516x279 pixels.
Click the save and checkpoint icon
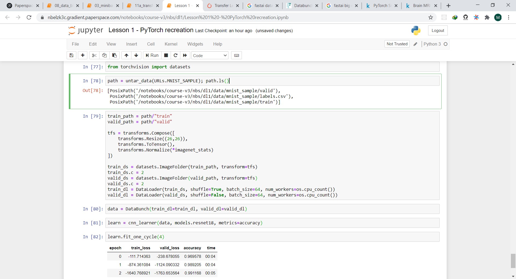[x=71, y=55]
